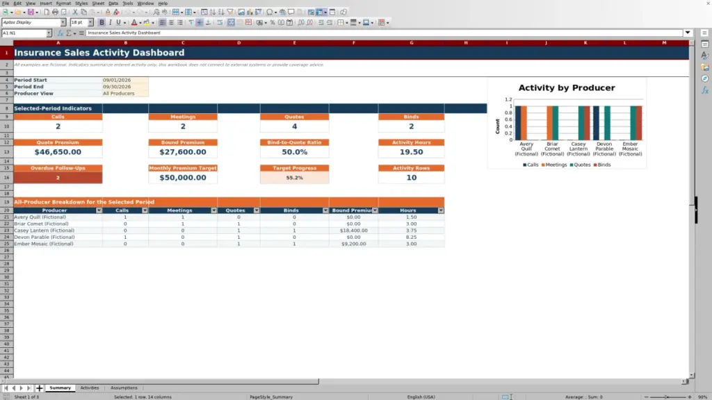
Task: Open the Font Name dropdown
Action: [x=63, y=23]
